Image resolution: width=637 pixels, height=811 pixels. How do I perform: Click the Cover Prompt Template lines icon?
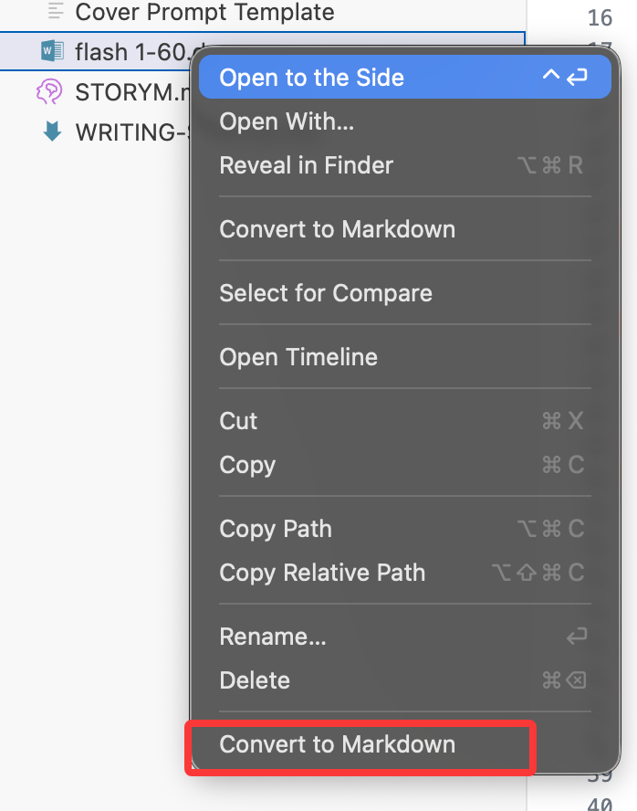coord(56,11)
